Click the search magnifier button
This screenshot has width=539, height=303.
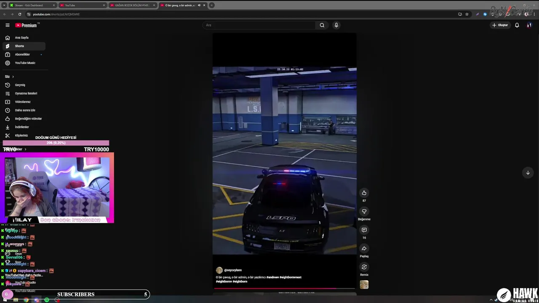click(x=322, y=25)
